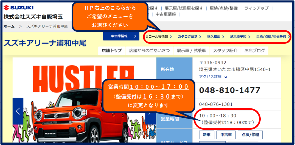This screenshot has width=295, height=145.
Task: Switch to 展示車 / 試乗車 tab
Action: (191, 51)
